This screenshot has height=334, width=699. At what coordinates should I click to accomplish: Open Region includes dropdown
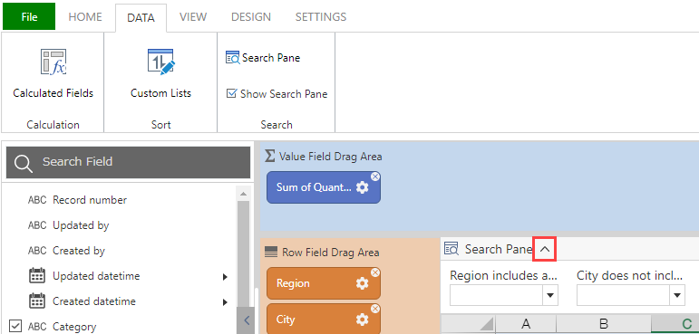pos(550,295)
